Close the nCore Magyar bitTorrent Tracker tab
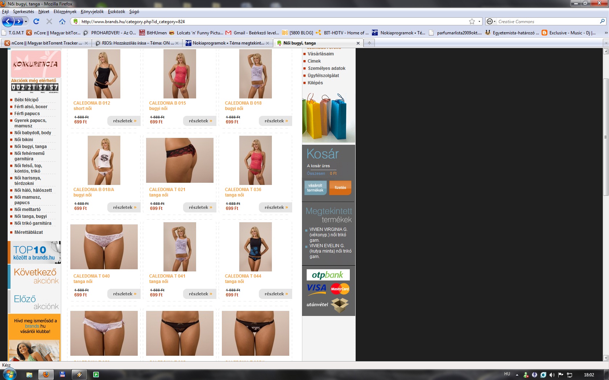This screenshot has width=609, height=380. click(86, 43)
